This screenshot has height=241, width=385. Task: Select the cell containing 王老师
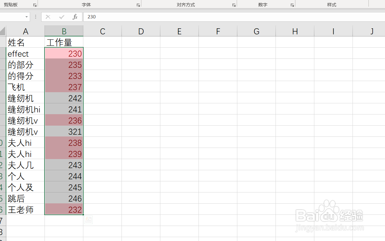tap(26, 209)
